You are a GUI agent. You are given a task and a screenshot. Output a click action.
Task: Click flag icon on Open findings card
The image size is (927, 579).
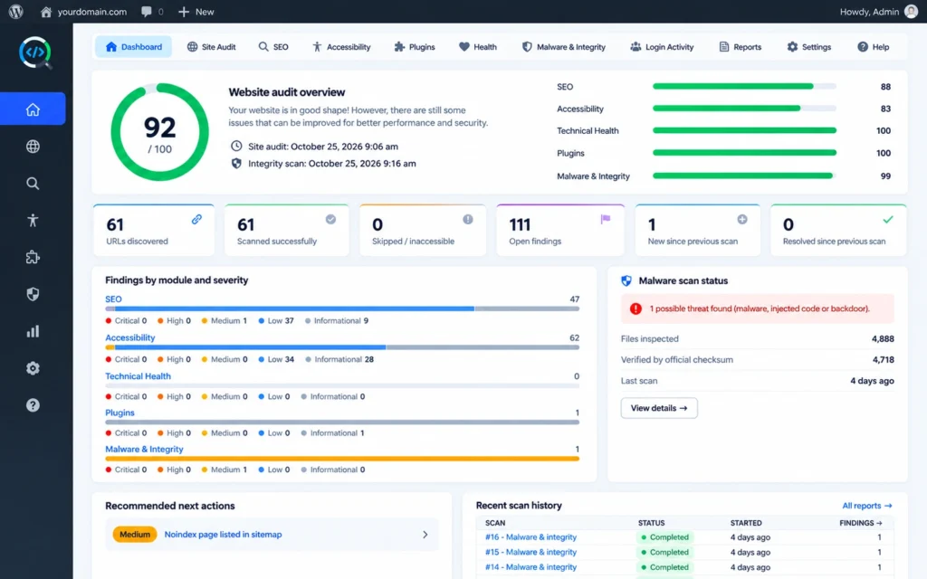[606, 219]
